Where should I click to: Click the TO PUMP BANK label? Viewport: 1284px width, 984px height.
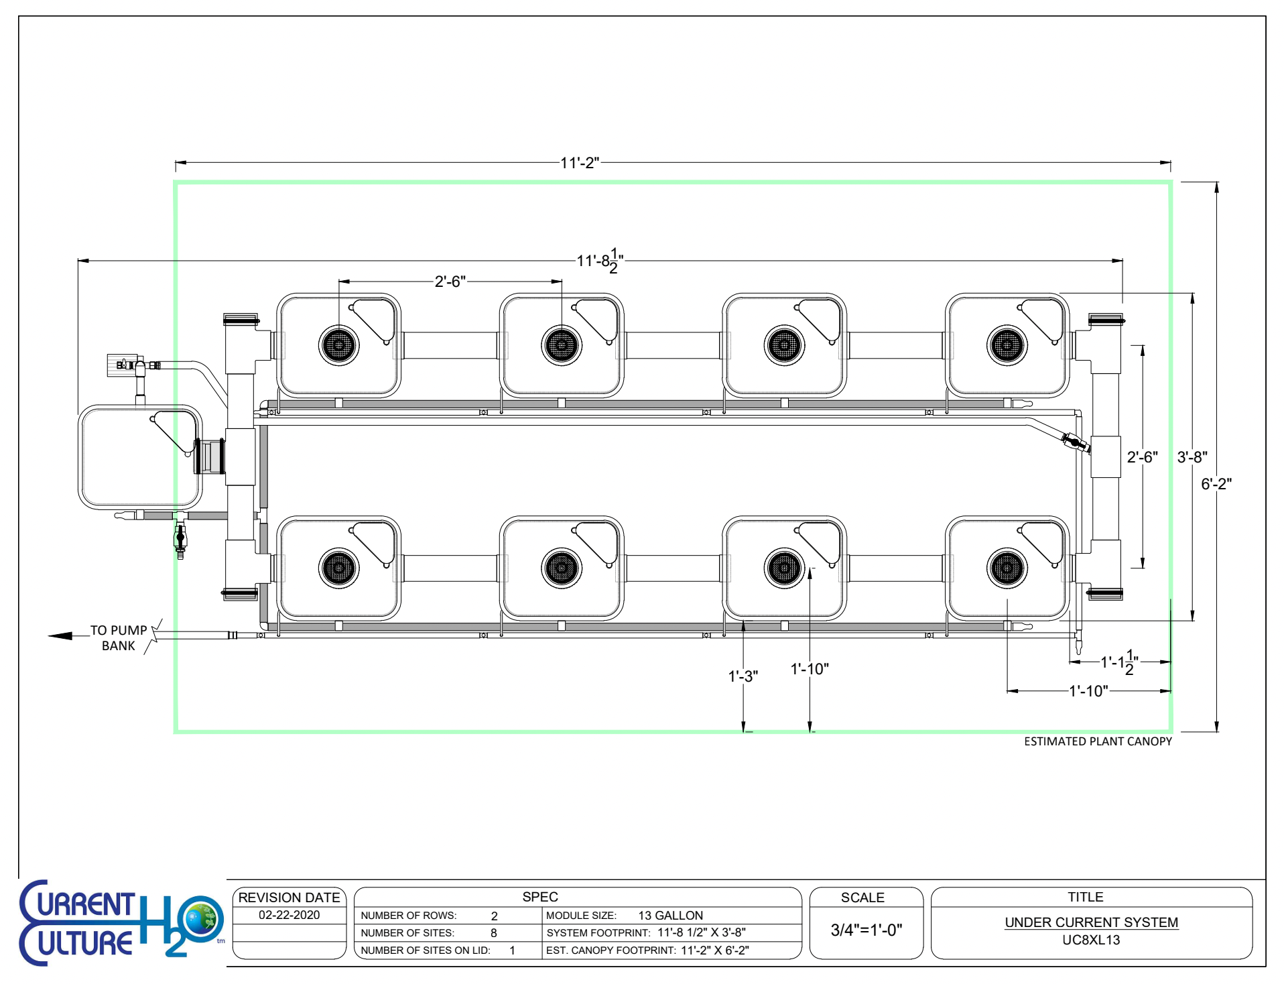tap(119, 638)
